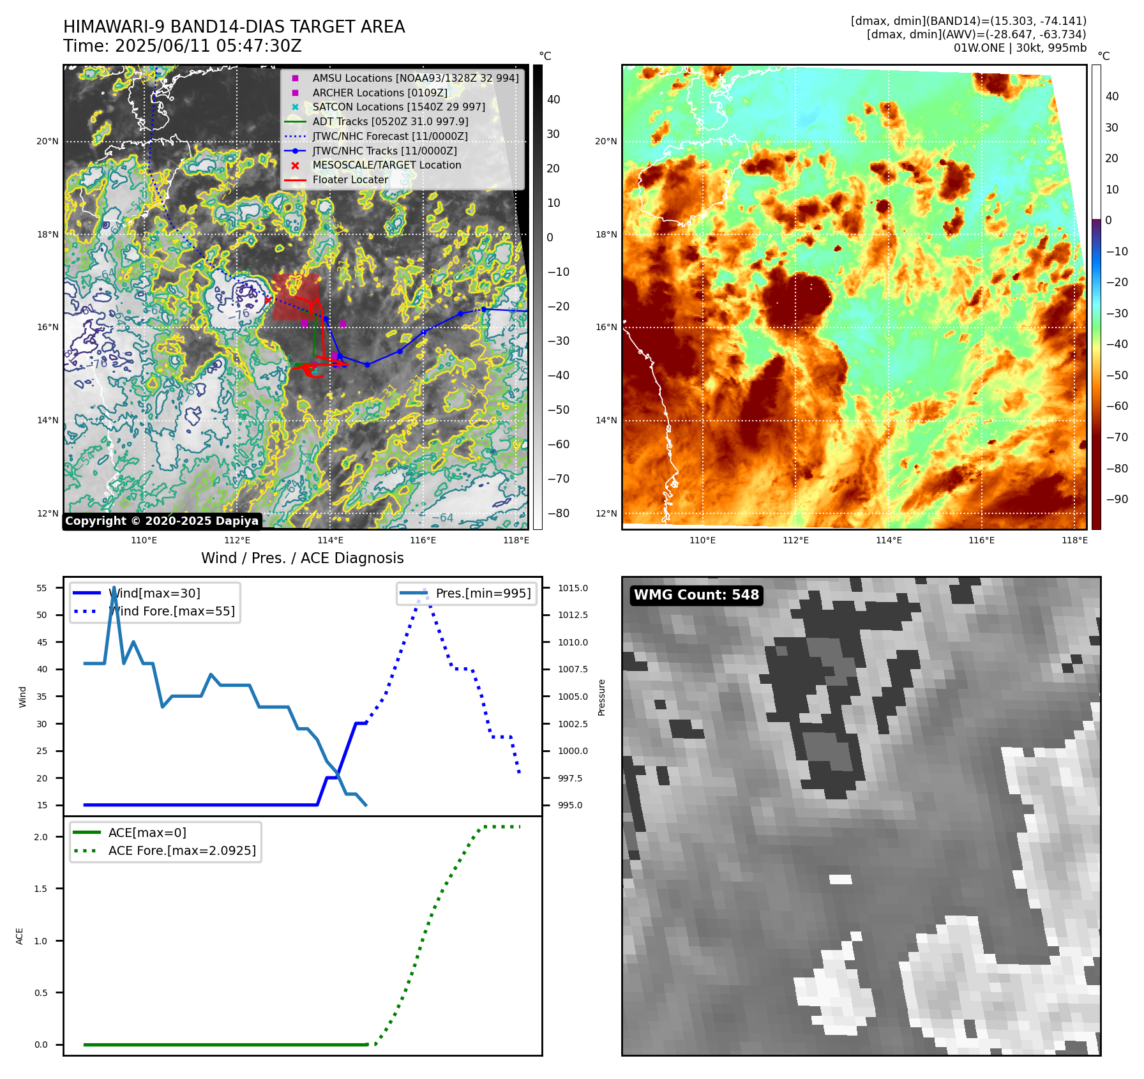Click the red X mesoscale marker on left map

268,299
